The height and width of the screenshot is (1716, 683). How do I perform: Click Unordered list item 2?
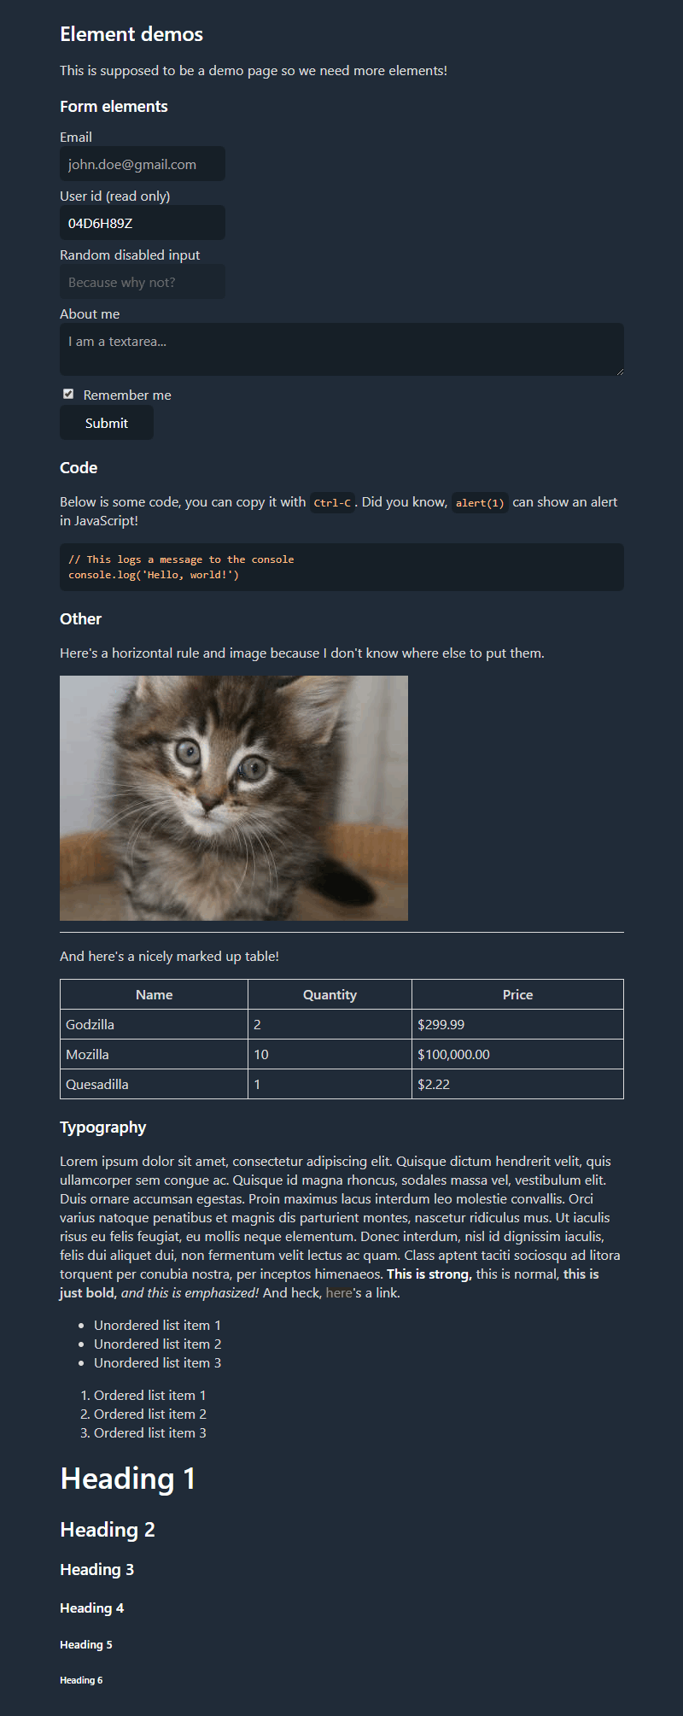pyautogui.click(x=157, y=1344)
